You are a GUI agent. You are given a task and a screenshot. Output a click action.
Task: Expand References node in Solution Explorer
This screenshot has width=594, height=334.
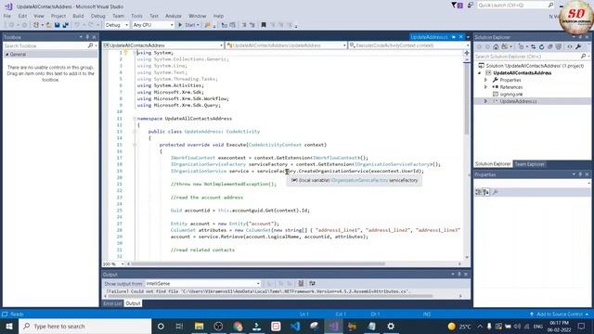[486, 87]
